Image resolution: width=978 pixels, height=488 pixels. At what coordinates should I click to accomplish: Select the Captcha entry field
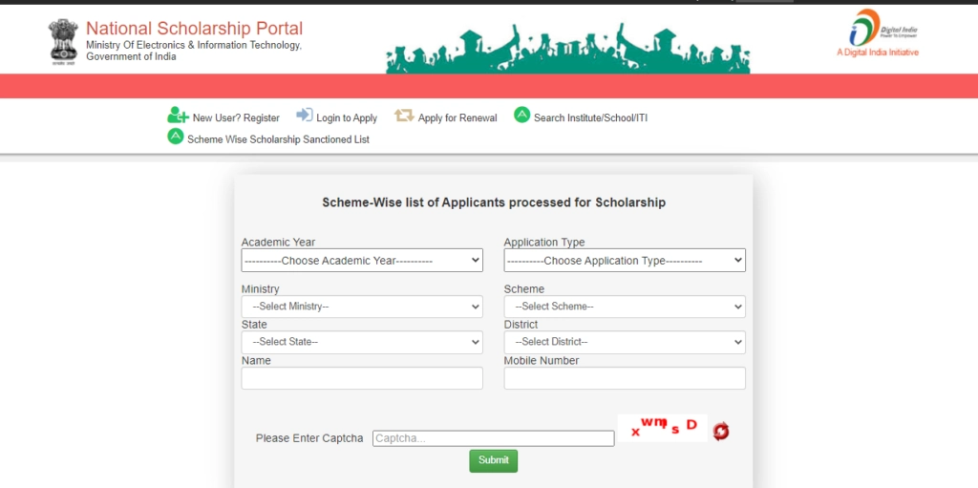tap(493, 438)
